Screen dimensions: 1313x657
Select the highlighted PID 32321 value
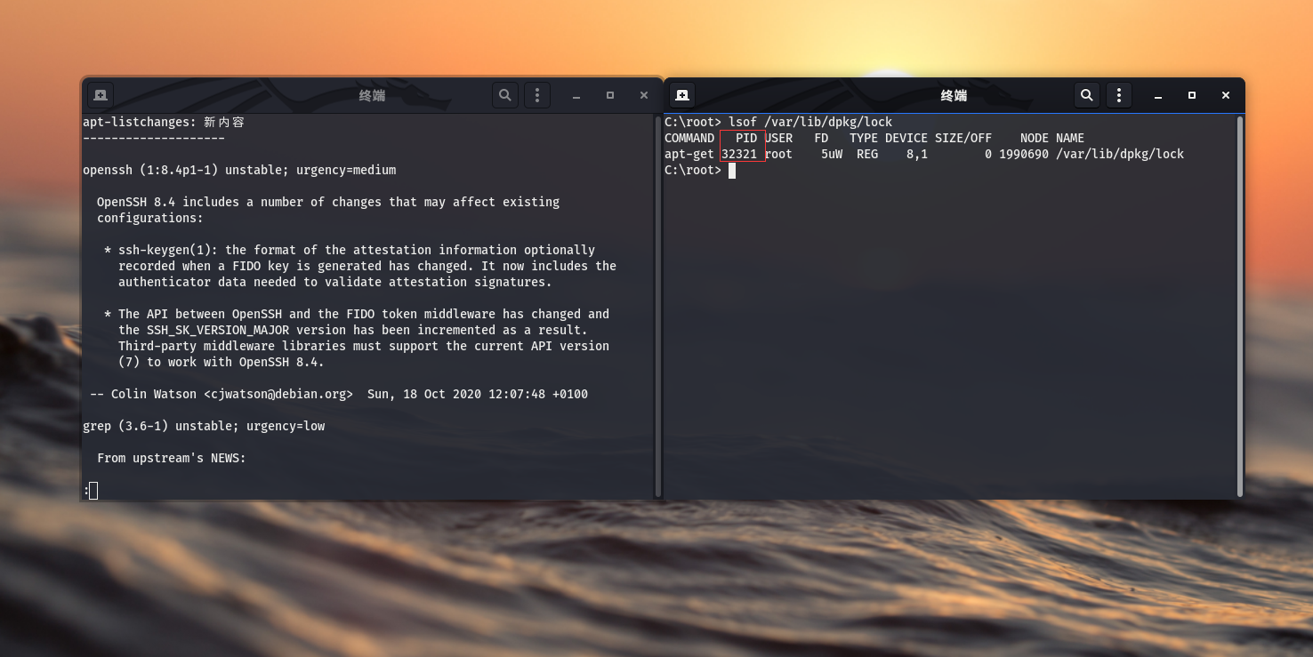pos(741,154)
